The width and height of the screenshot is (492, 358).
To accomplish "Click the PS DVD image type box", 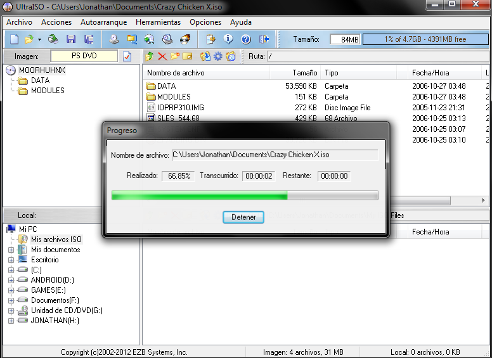I will point(84,56).
